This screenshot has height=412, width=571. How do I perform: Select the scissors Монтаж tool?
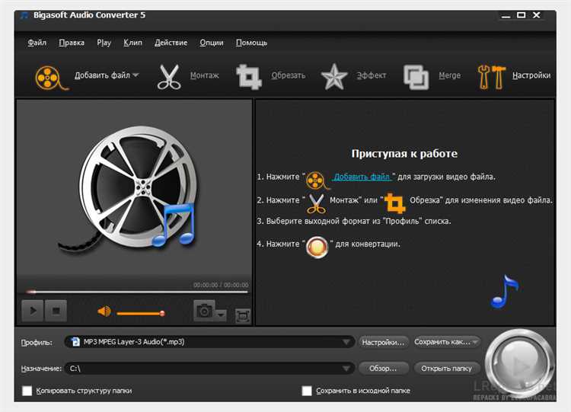[x=169, y=76]
